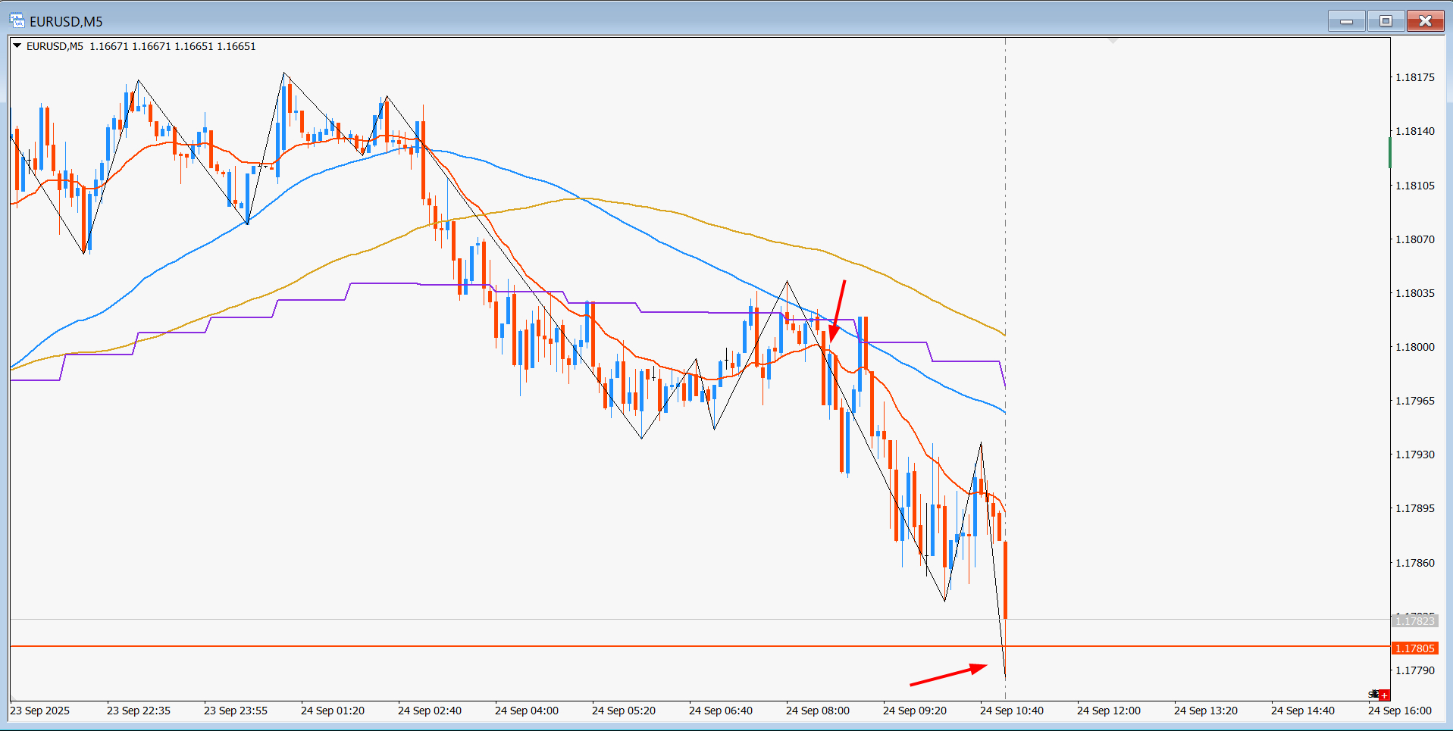
Task: Click the 1.17965 price scale label
Action: [1415, 401]
